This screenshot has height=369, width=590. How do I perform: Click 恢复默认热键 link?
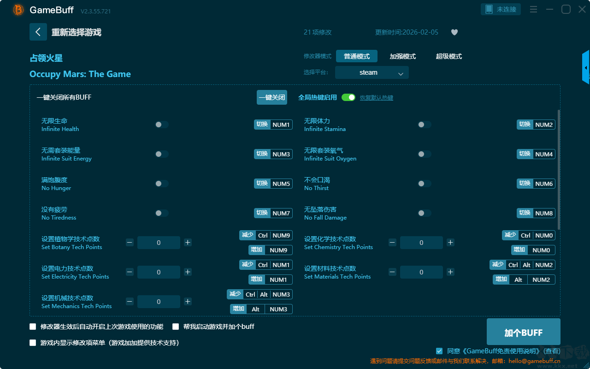[377, 98]
